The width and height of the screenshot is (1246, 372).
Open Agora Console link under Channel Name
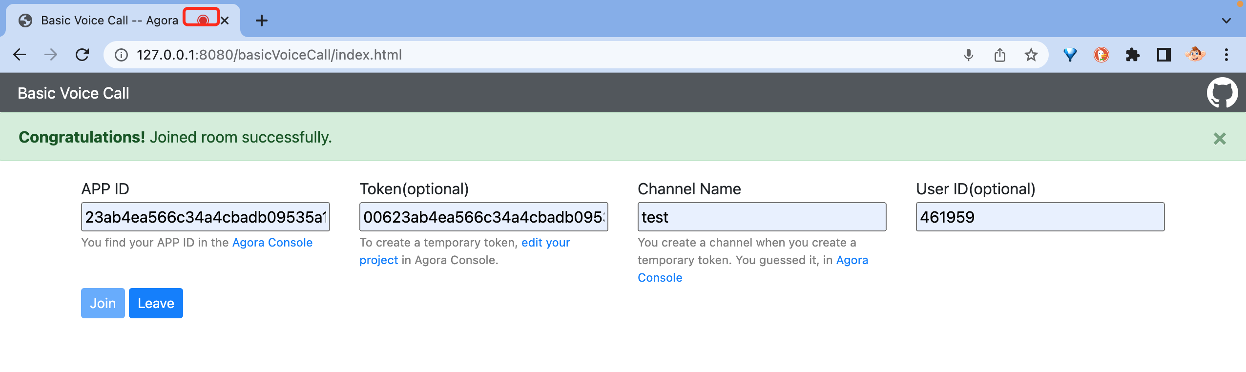[x=852, y=260]
